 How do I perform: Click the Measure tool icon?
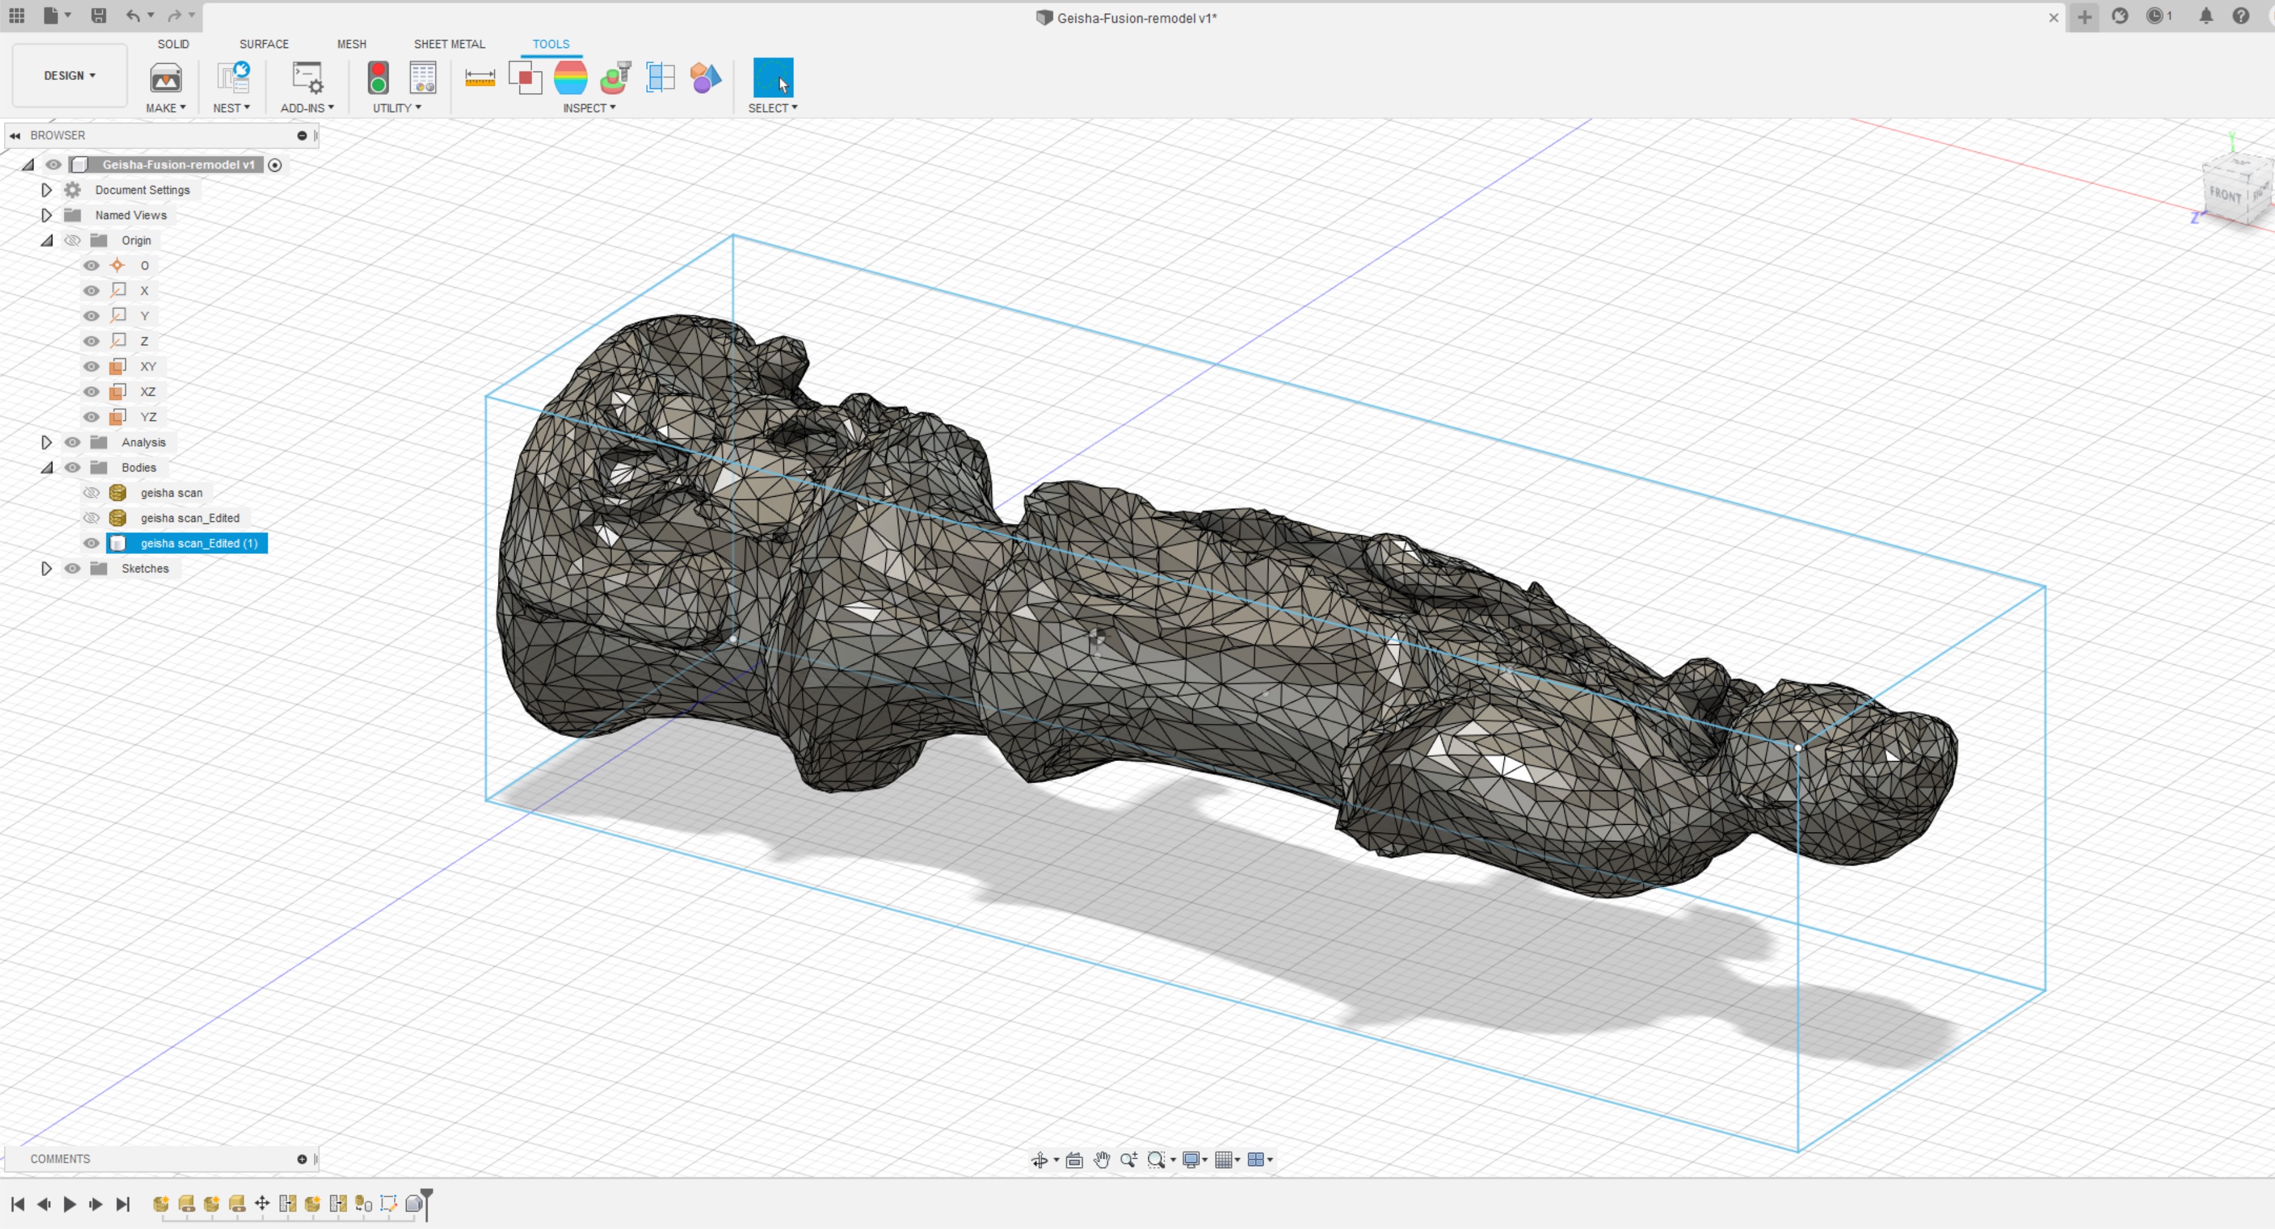click(479, 79)
